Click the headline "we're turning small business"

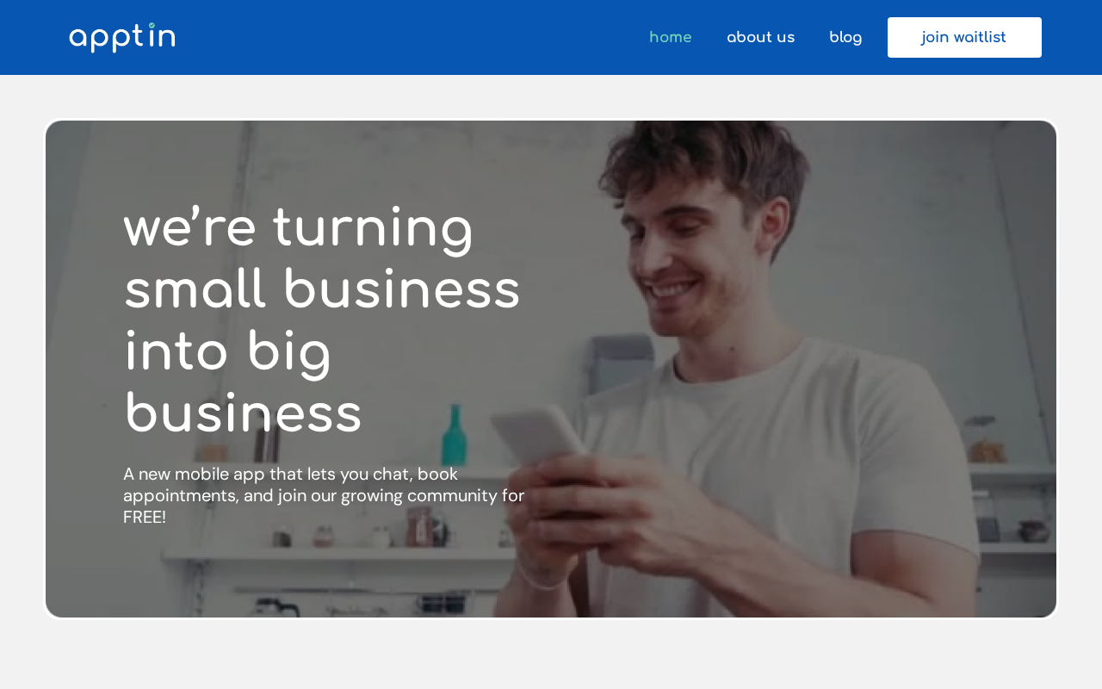tap(322, 258)
